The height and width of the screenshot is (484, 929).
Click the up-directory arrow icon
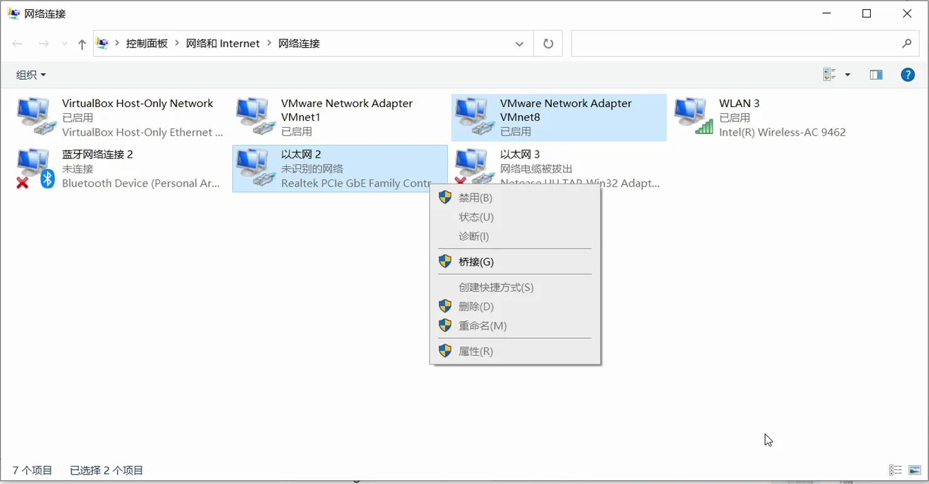(x=81, y=44)
